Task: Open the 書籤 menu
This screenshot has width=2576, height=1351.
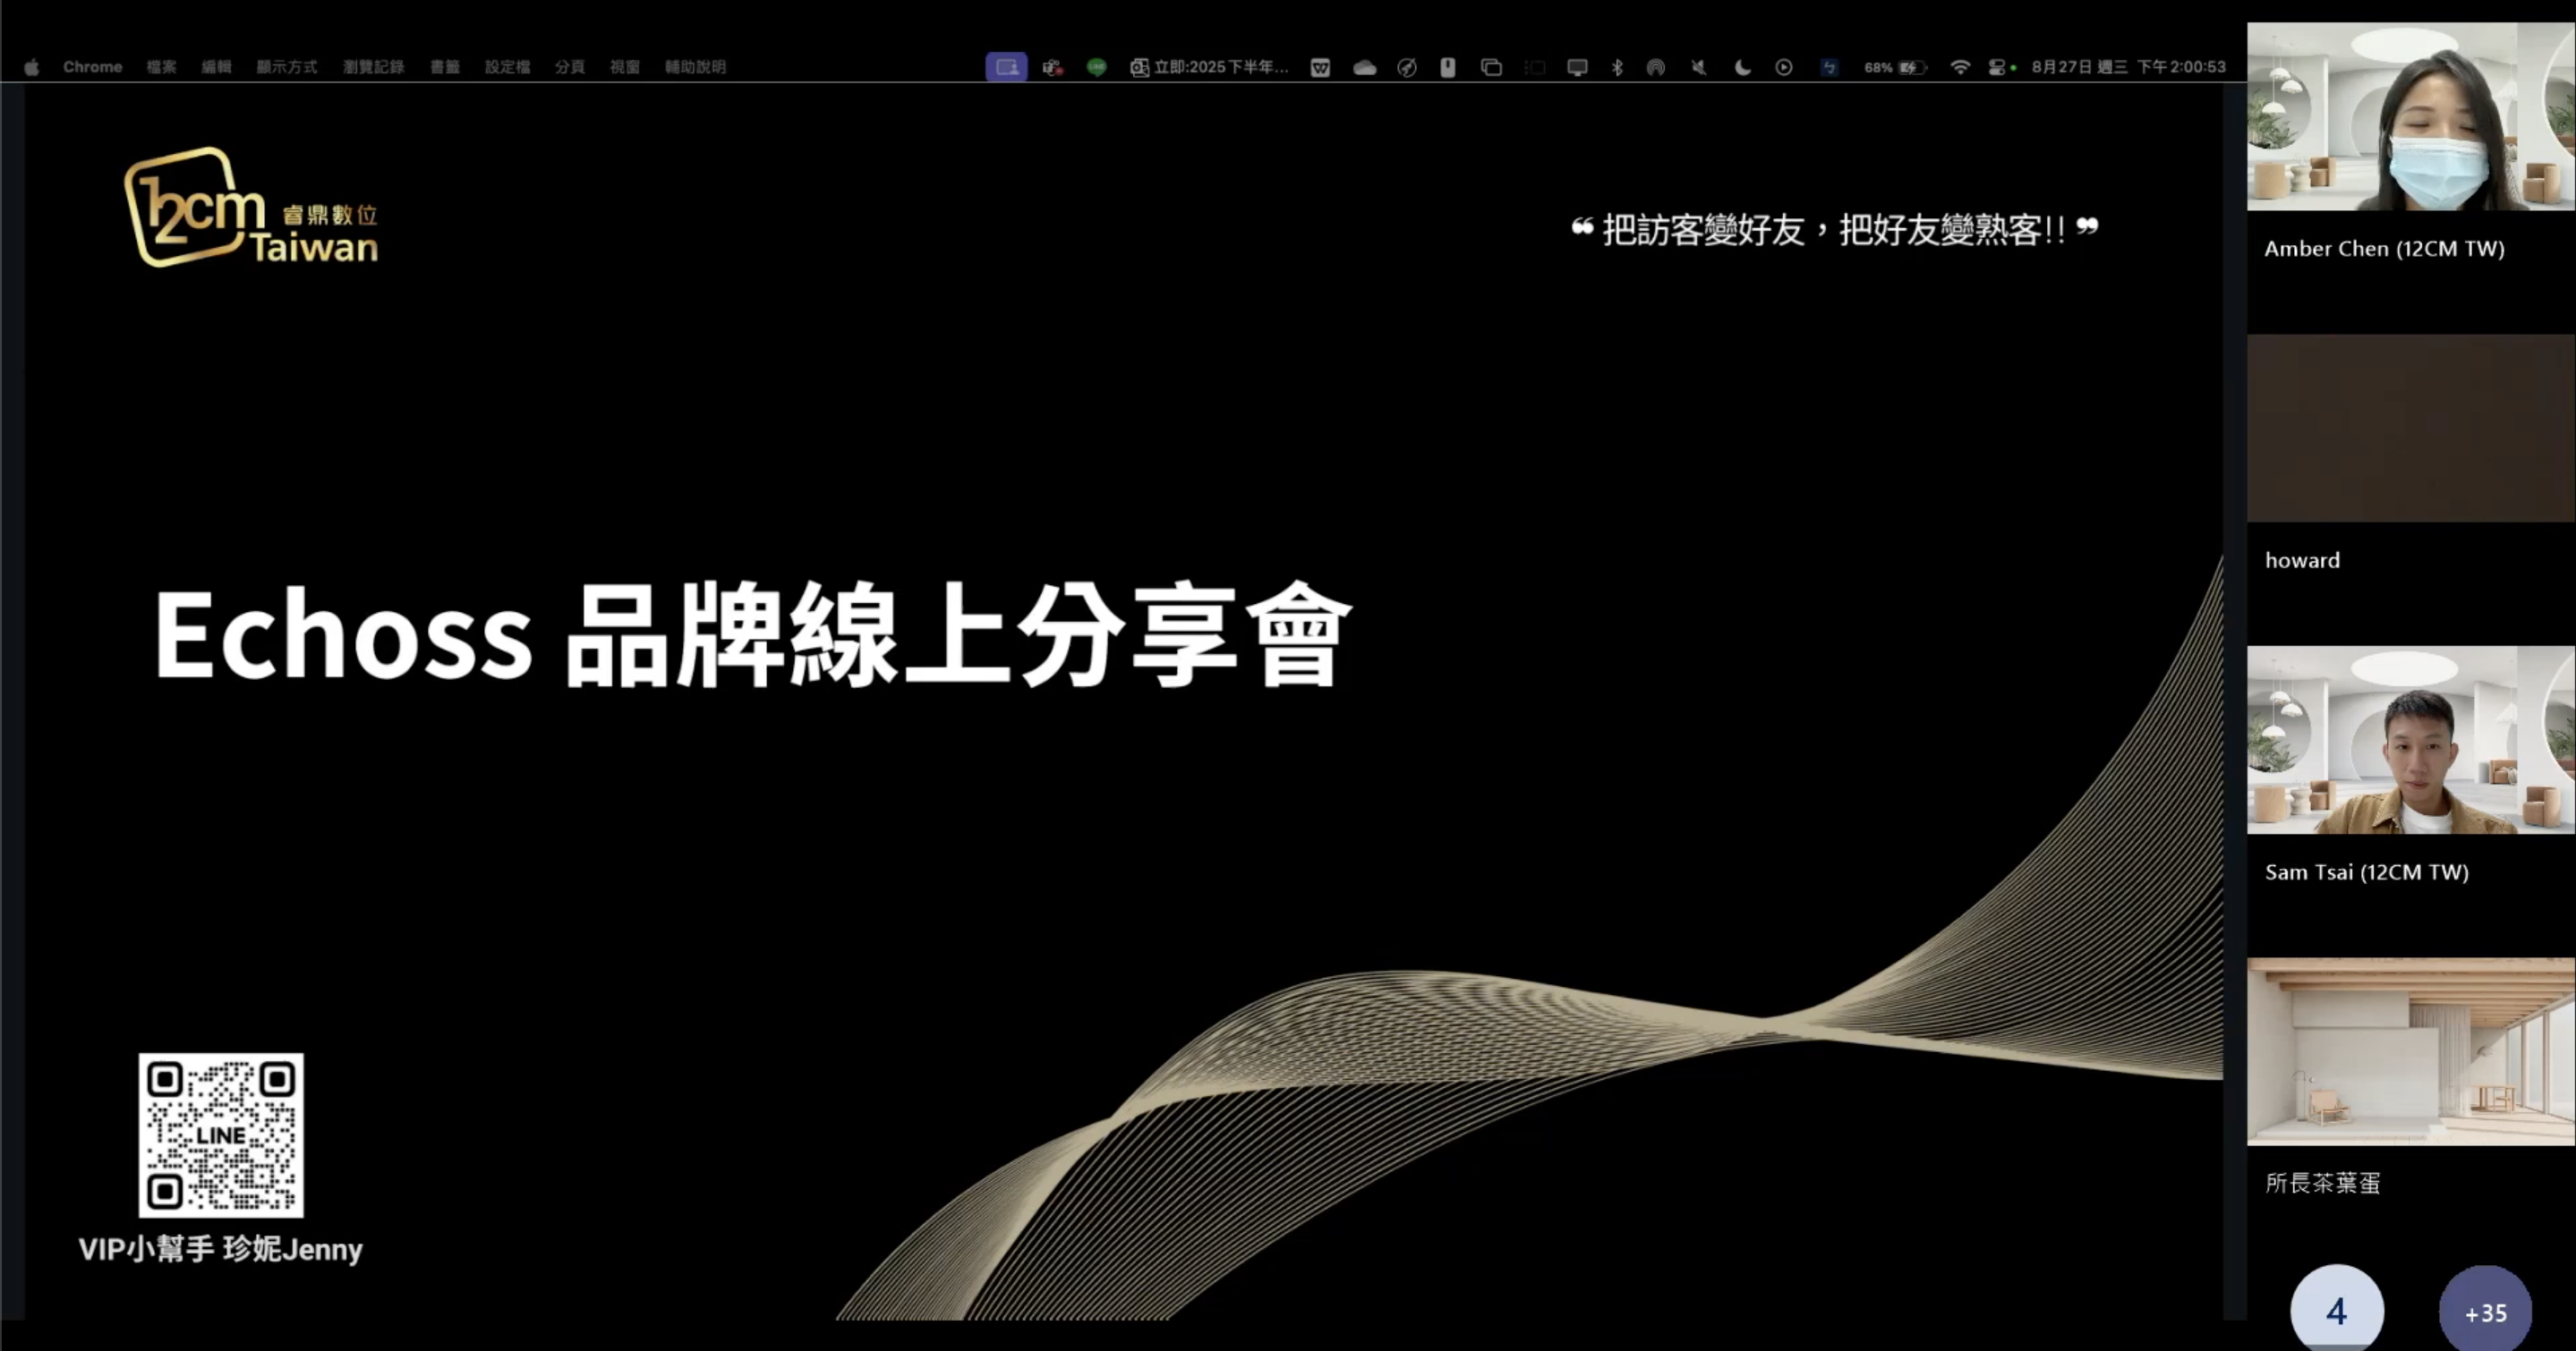Action: pos(445,67)
